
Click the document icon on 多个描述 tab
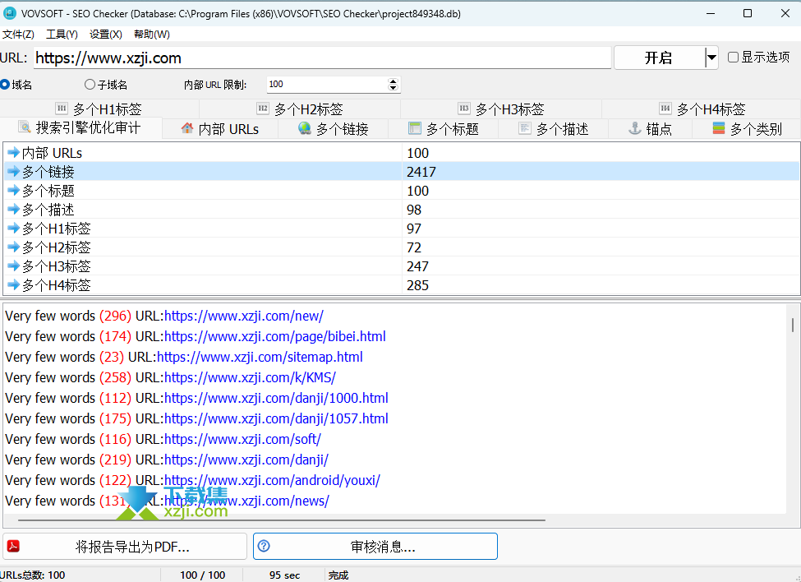point(525,128)
